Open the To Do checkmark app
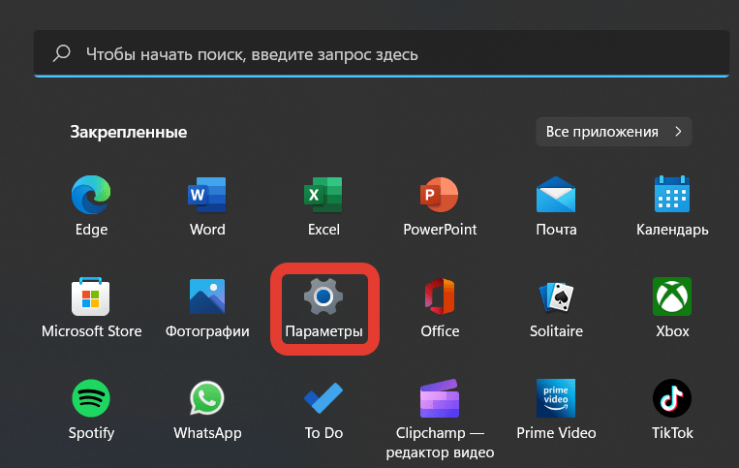This screenshot has height=468, width=739. [323, 398]
